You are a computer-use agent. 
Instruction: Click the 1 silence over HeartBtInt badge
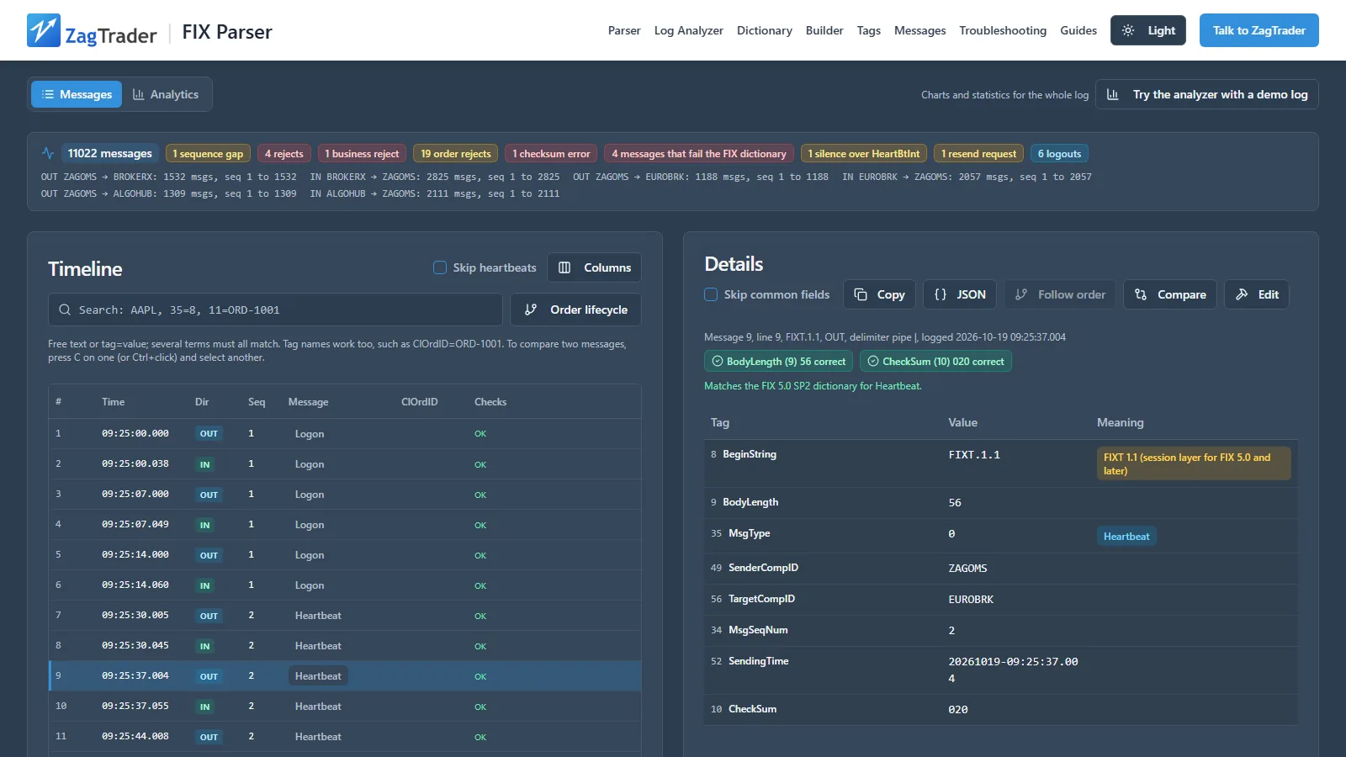pyautogui.click(x=863, y=153)
